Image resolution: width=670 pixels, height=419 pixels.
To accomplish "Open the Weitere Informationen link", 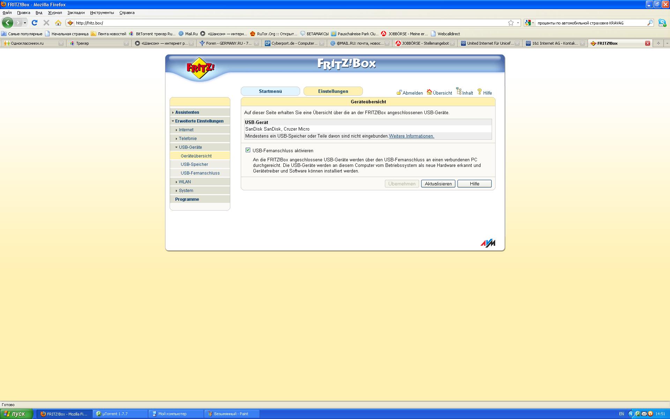I will [411, 136].
